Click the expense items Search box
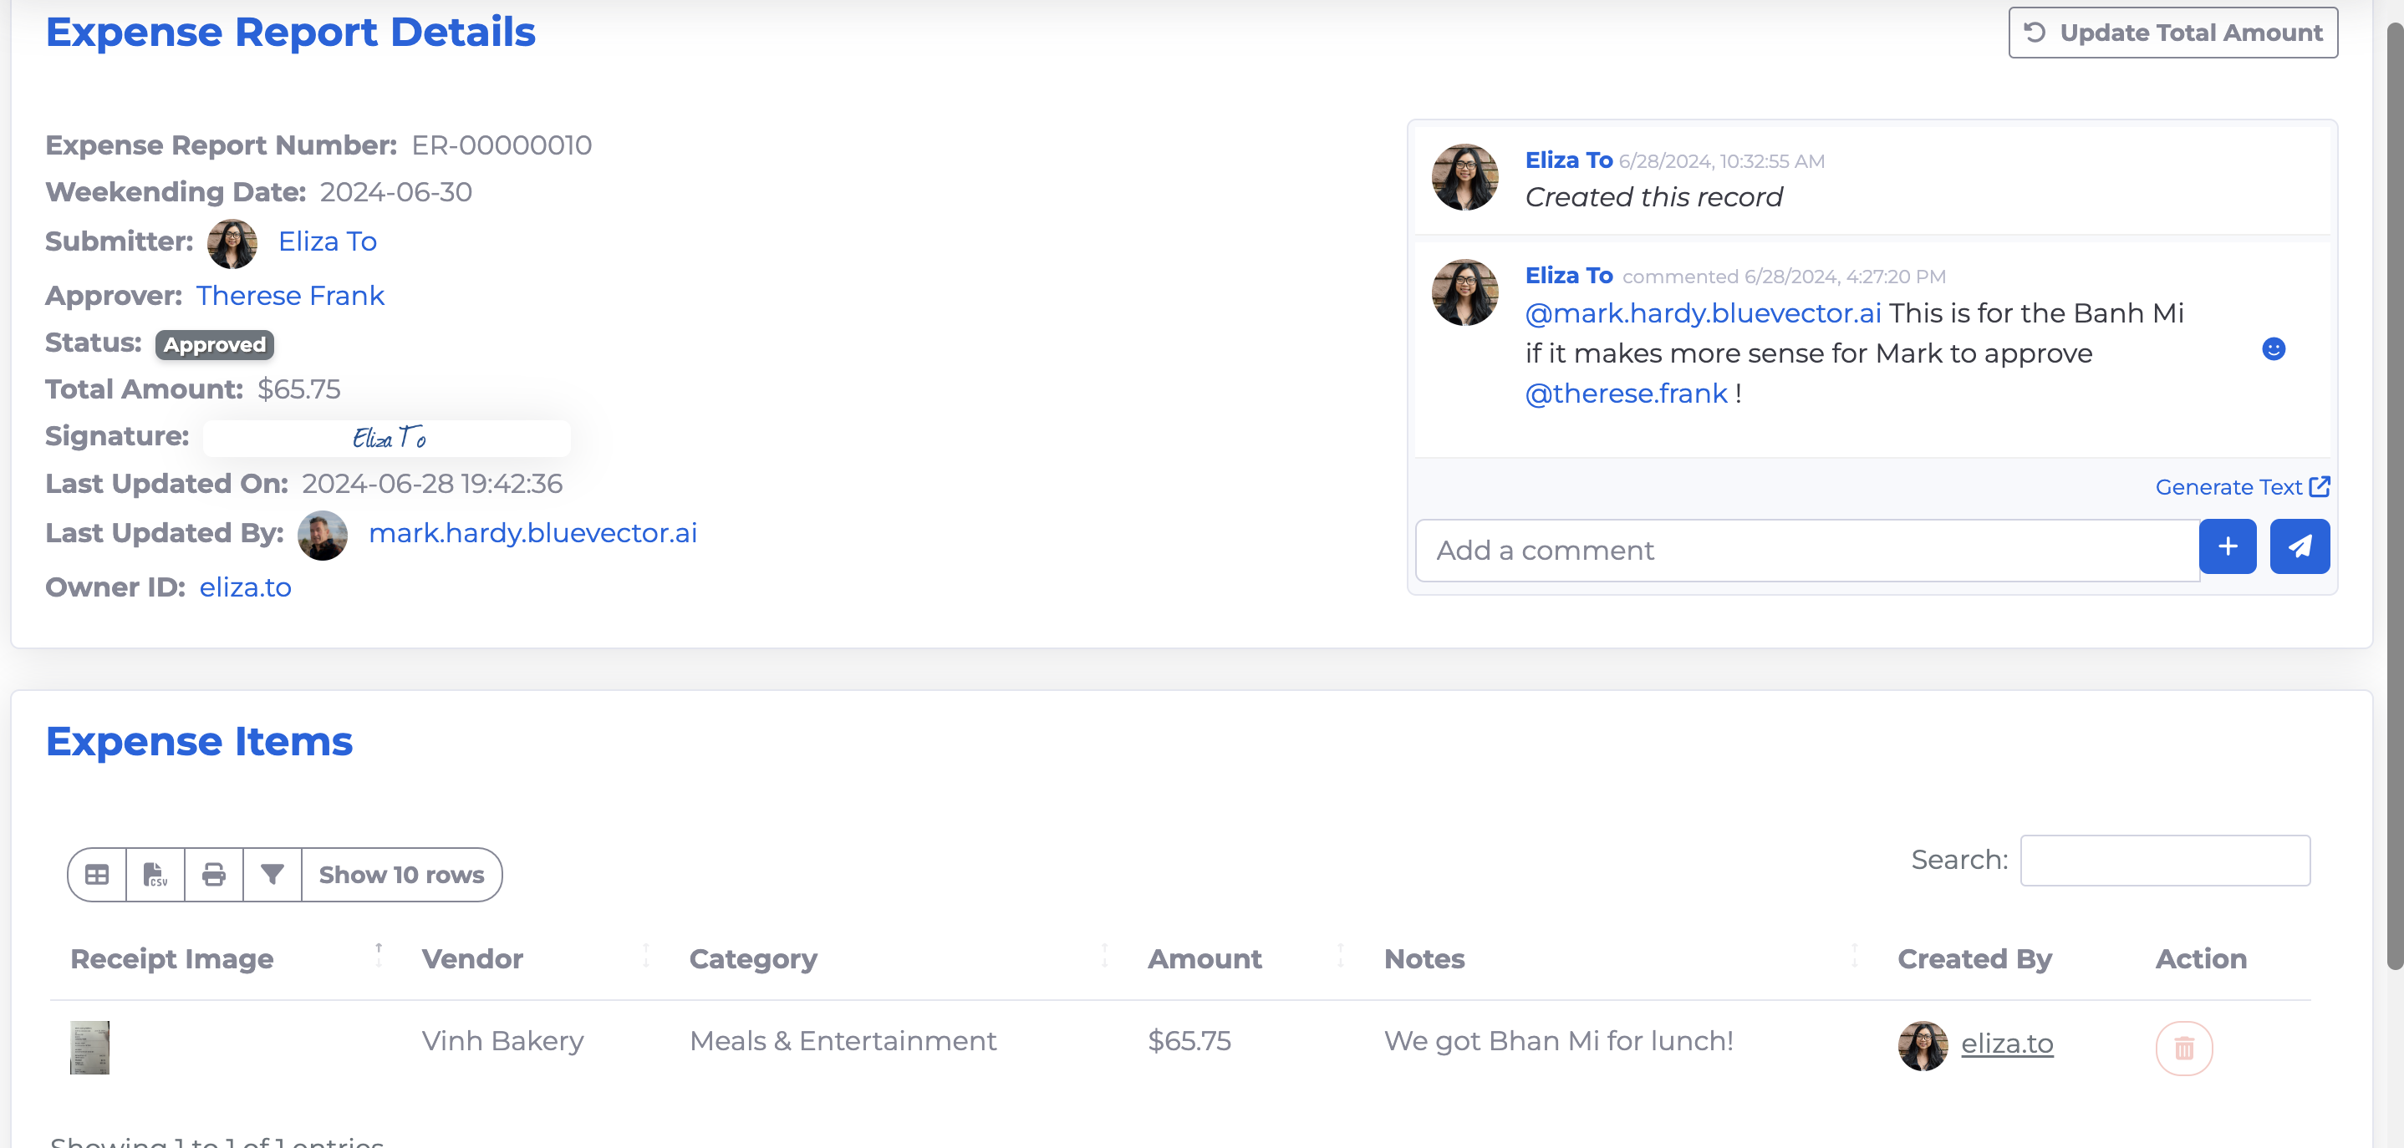The image size is (2404, 1148). (x=2164, y=860)
